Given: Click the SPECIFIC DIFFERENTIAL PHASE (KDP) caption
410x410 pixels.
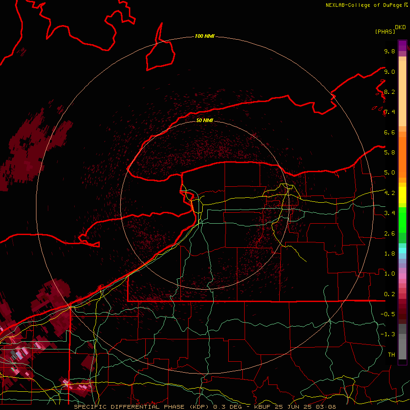Looking at the screenshot, I should 142,407.
